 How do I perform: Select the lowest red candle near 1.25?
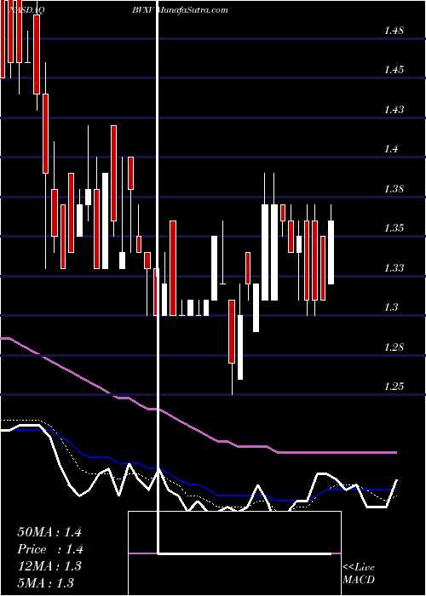(232, 331)
